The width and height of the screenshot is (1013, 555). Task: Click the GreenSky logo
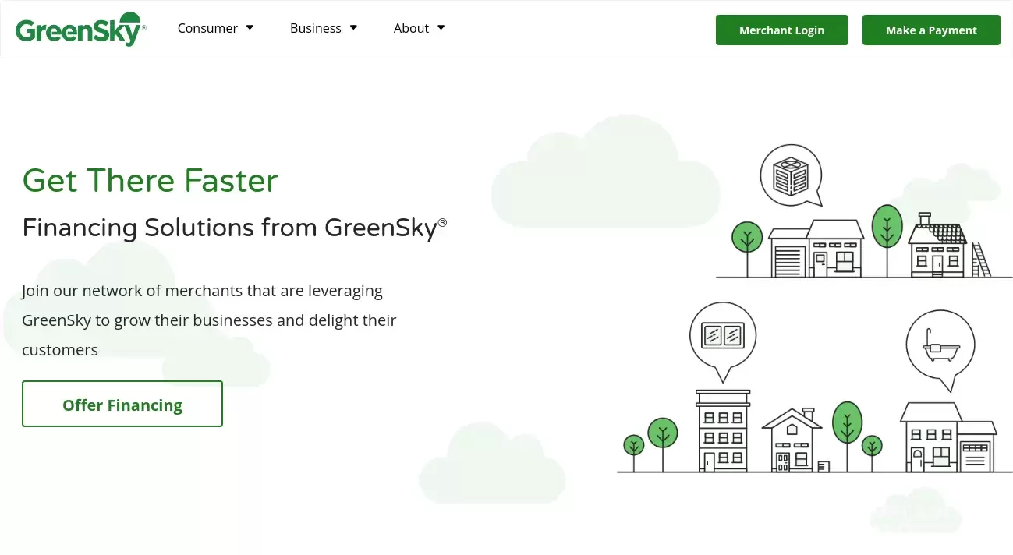pyautogui.click(x=80, y=30)
